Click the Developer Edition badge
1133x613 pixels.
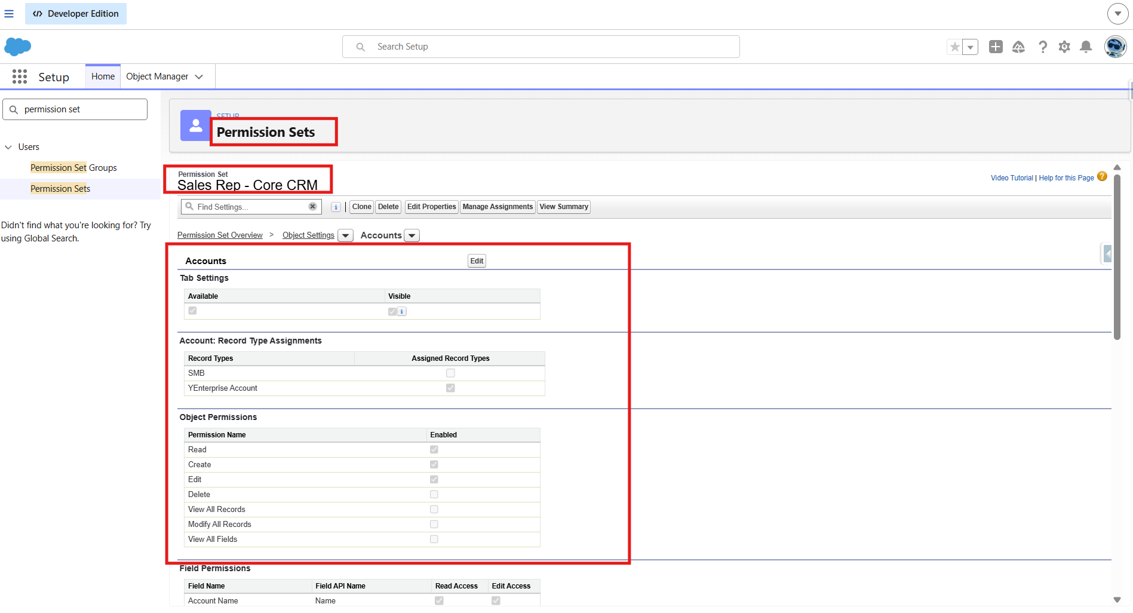coord(76,13)
